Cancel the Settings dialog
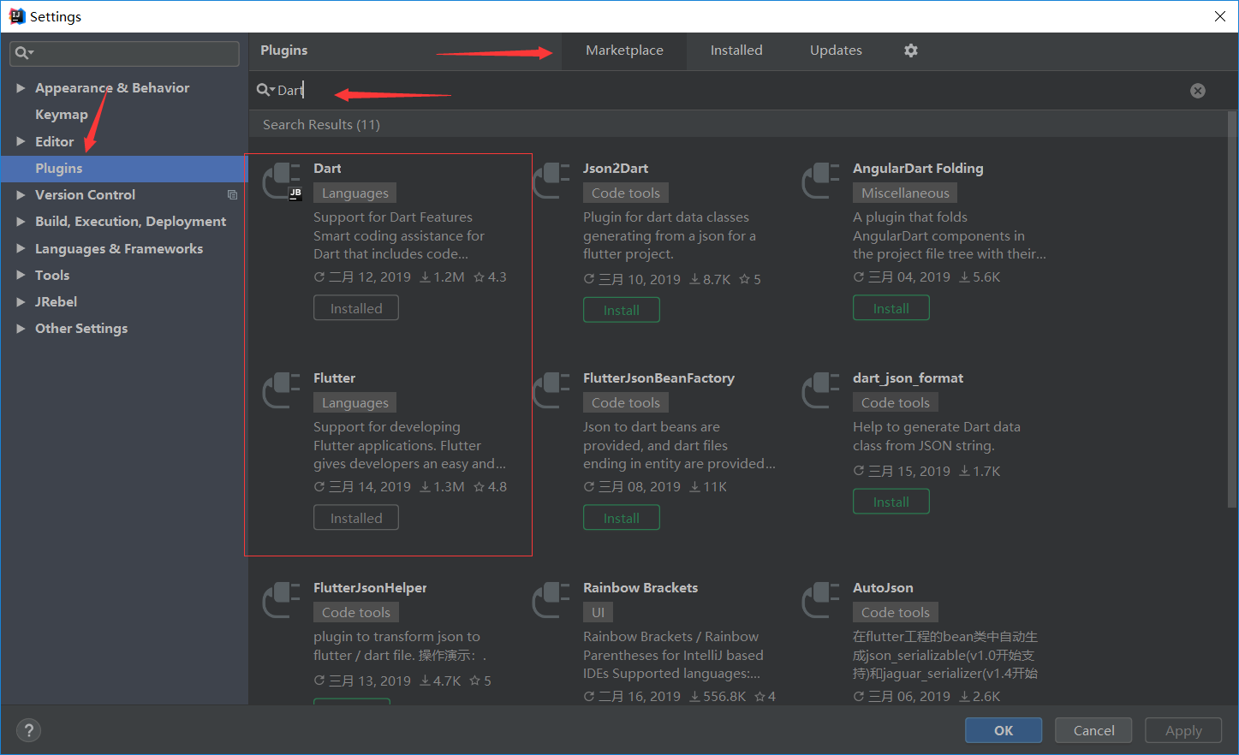 tap(1093, 730)
